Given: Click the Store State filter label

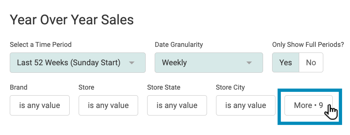Looking at the screenshot, I should pos(164,87).
